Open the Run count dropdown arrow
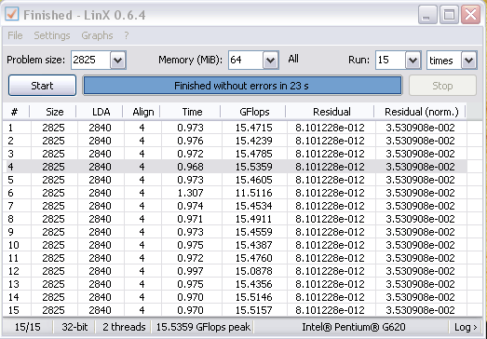Screen dimensions: 487x339 (413, 60)
